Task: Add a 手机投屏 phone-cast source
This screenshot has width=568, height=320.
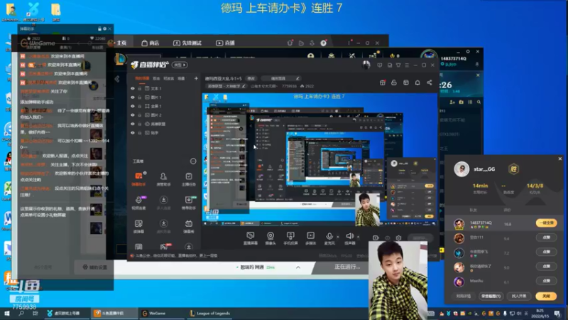Action: click(x=290, y=238)
